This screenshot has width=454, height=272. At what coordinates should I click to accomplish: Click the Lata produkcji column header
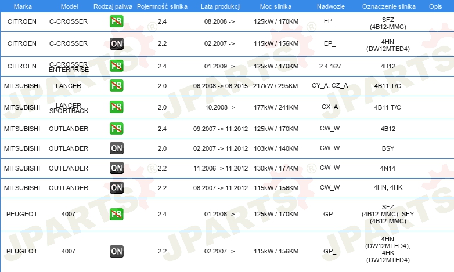pos(221,6)
